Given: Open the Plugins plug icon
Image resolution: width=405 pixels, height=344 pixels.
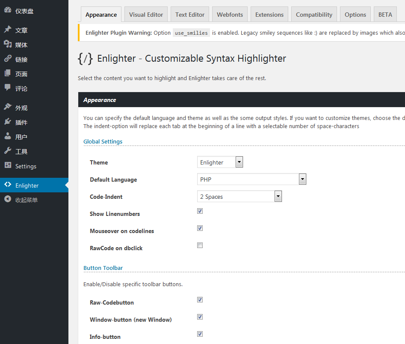Looking at the screenshot, I should (8, 122).
